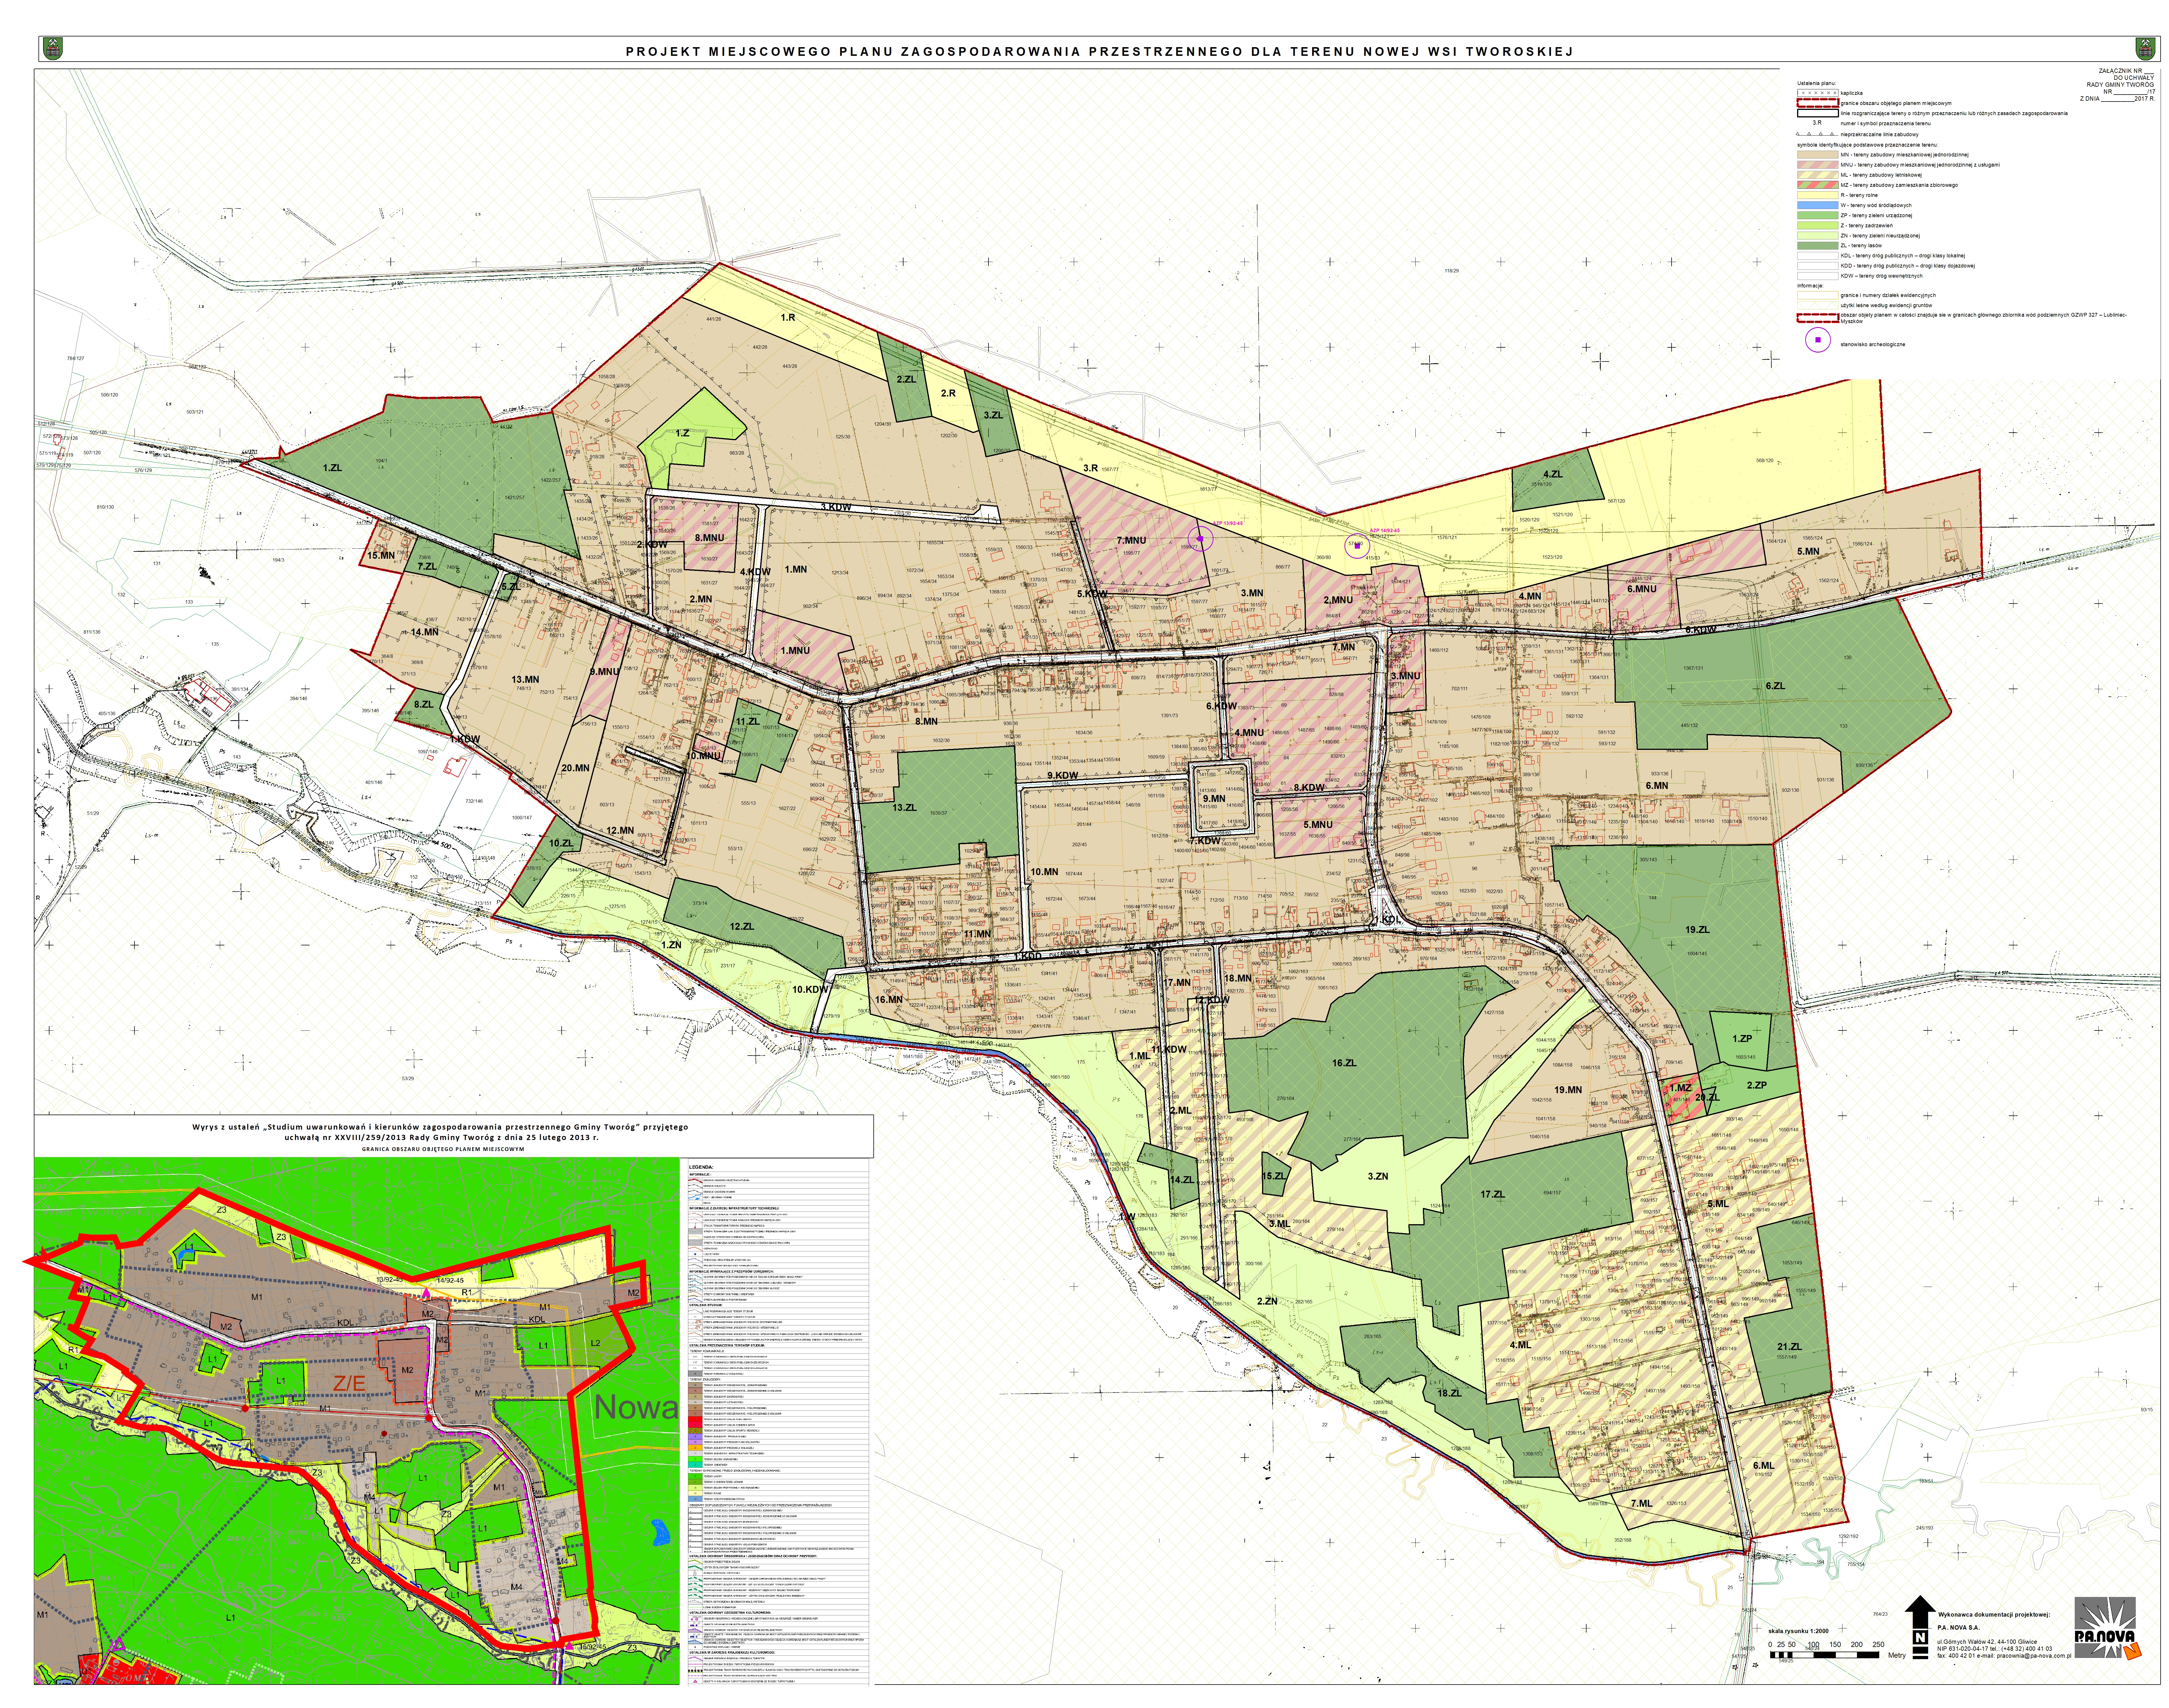Click forest zone label 1.ZL
The image size is (2169, 1708).
tap(332, 468)
